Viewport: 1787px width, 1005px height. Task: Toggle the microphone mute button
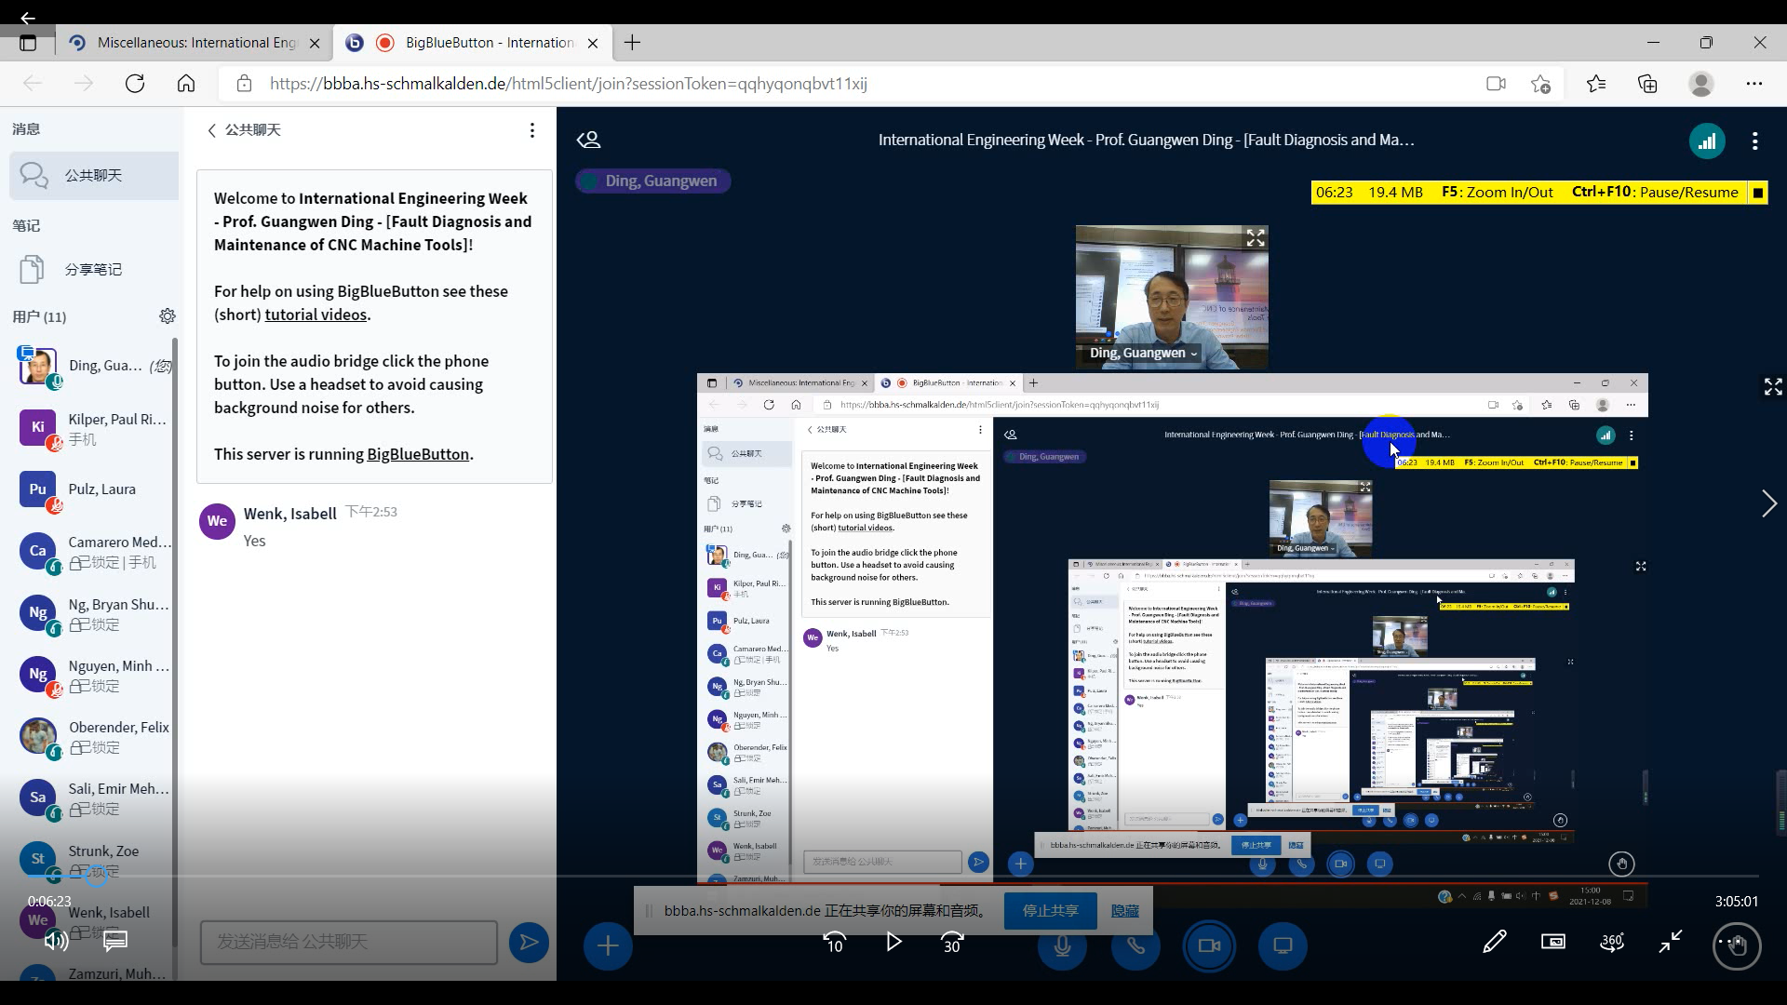[1062, 945]
